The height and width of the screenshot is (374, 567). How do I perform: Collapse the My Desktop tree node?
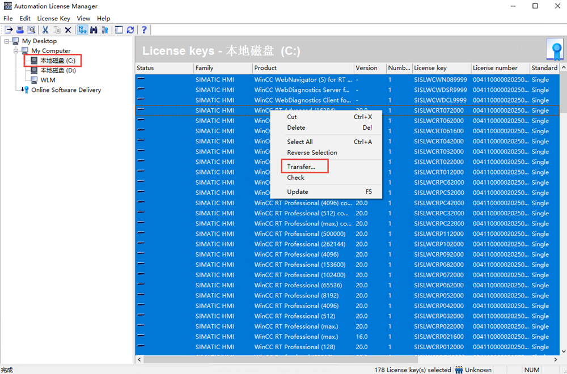(x=7, y=41)
